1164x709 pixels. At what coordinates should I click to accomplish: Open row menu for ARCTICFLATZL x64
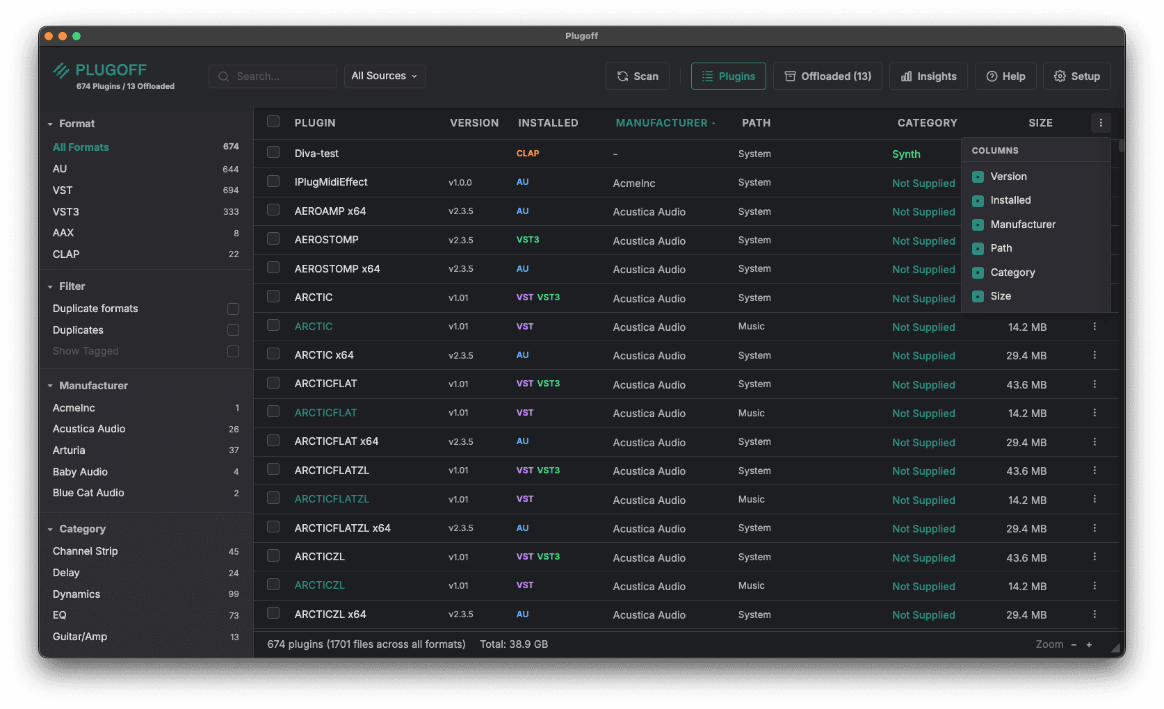click(1094, 528)
